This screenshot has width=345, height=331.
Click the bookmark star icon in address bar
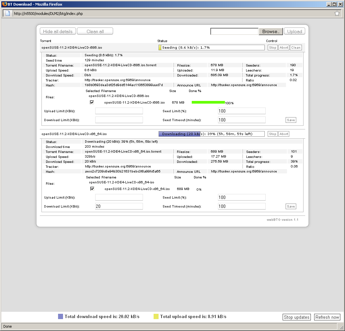337,13
